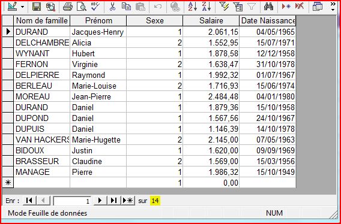Click the Database Window icon
Image resolution: width=341 pixels, height=224 pixels.
[318, 7]
